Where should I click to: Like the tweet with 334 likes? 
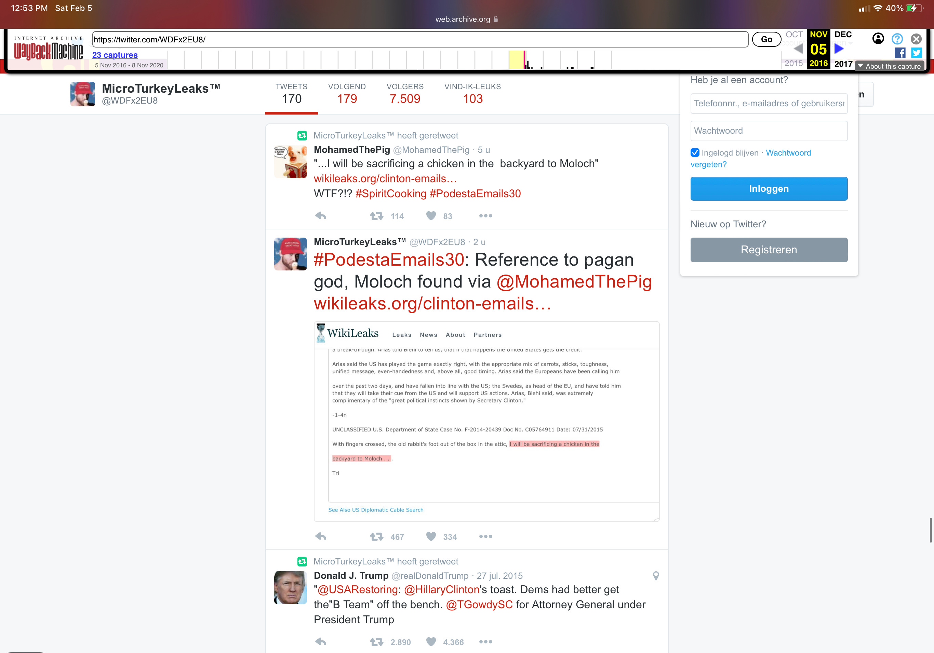pyautogui.click(x=431, y=537)
